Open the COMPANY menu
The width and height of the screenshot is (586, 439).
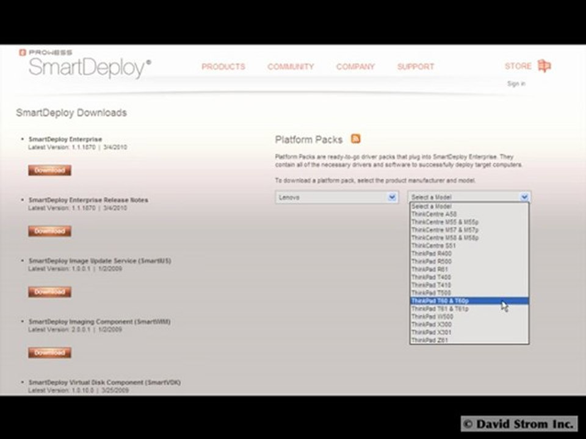(x=355, y=66)
